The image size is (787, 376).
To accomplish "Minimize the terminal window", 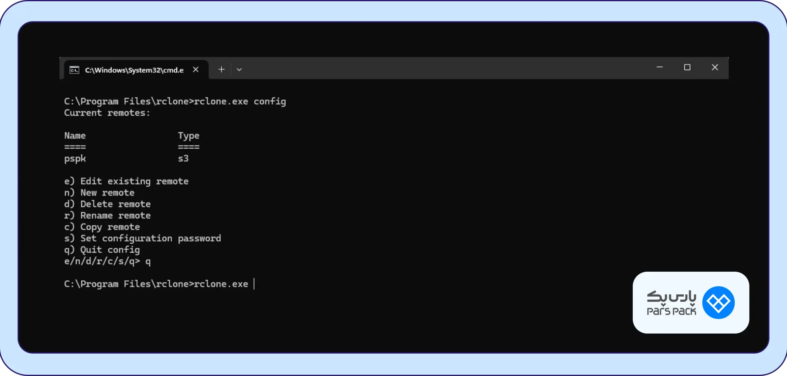I will coord(659,67).
